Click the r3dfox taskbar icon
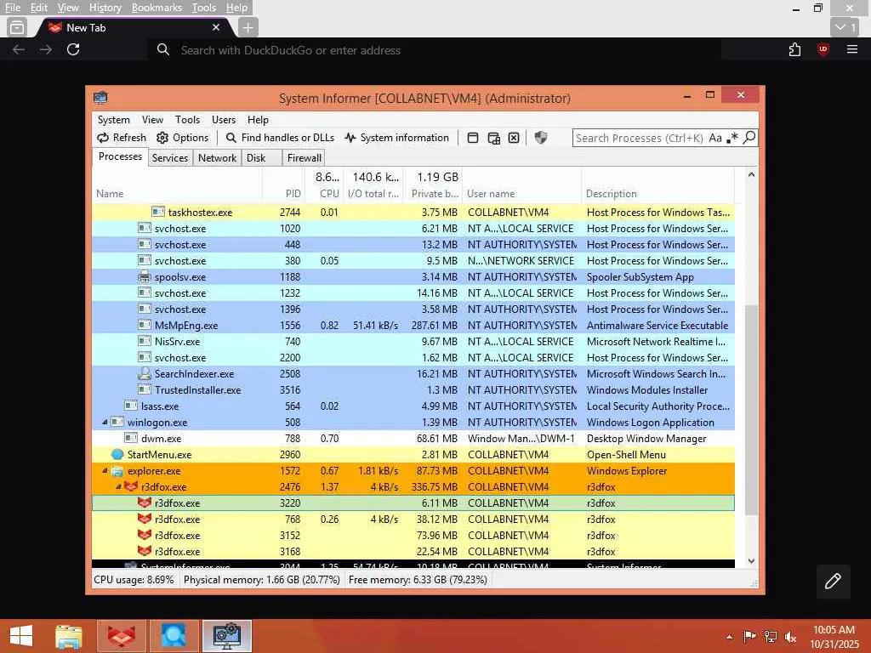871x653 pixels. point(122,636)
